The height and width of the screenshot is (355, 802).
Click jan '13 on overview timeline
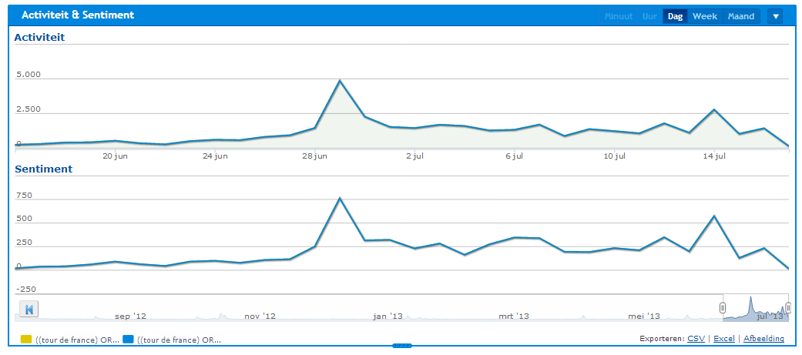click(x=387, y=316)
